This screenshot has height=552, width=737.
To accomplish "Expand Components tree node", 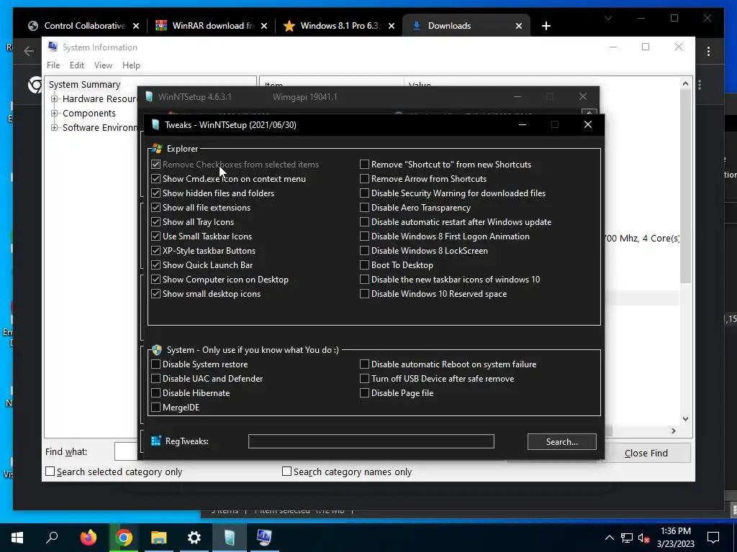I will (55, 113).
